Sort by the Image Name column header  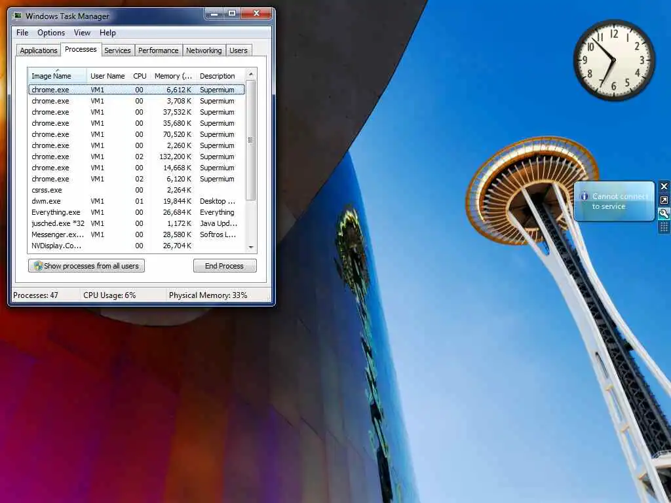click(58, 76)
